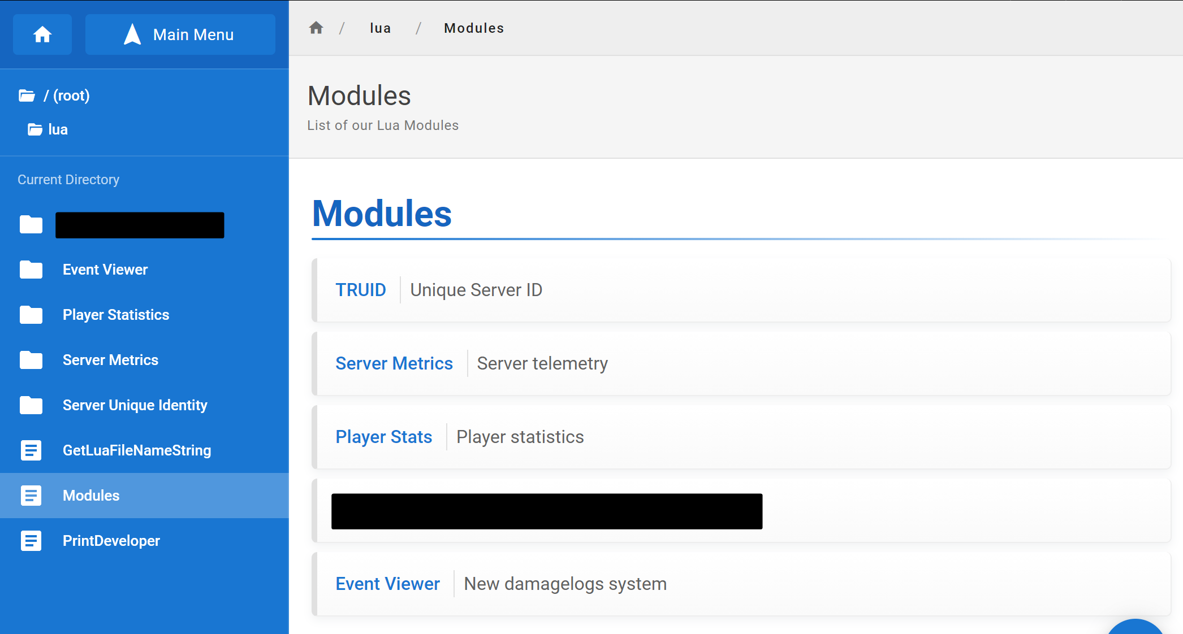Screen dimensions: 1183x634
Task: Click the PrintDeveloper document icon
Action: tap(31, 541)
